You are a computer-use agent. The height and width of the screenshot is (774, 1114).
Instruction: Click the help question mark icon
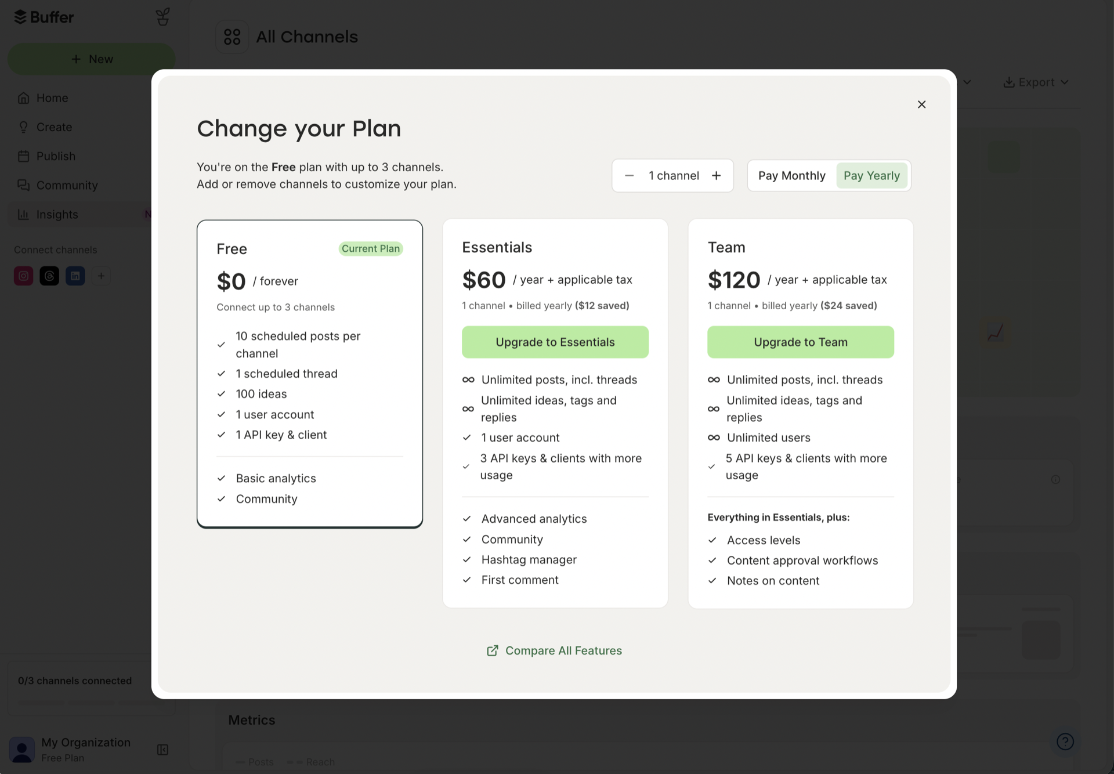[1065, 742]
